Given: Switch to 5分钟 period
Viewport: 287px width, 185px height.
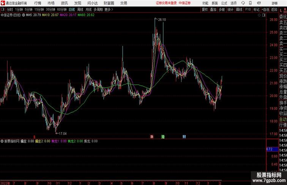Looking at the screenshot, I should point(28,9).
